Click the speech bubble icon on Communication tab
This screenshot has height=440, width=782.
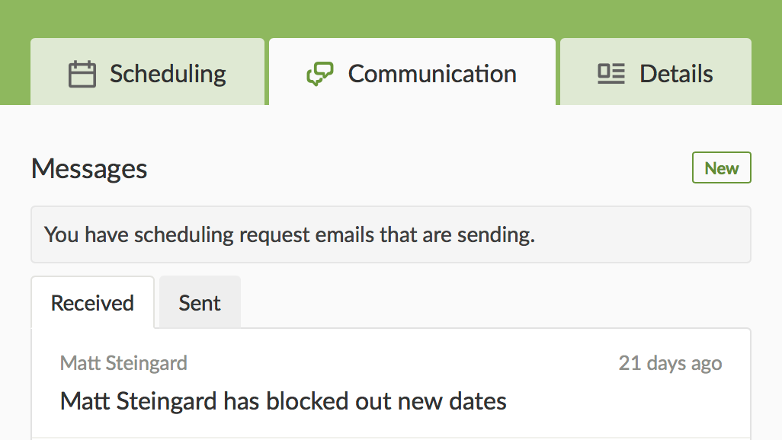click(x=321, y=72)
